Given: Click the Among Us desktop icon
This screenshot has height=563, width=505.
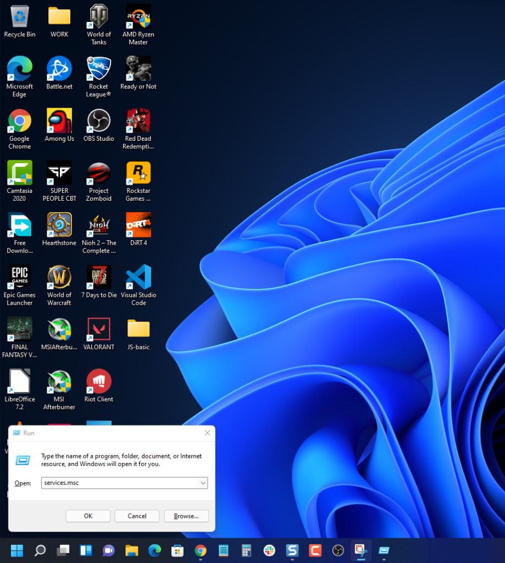Looking at the screenshot, I should pos(59,126).
